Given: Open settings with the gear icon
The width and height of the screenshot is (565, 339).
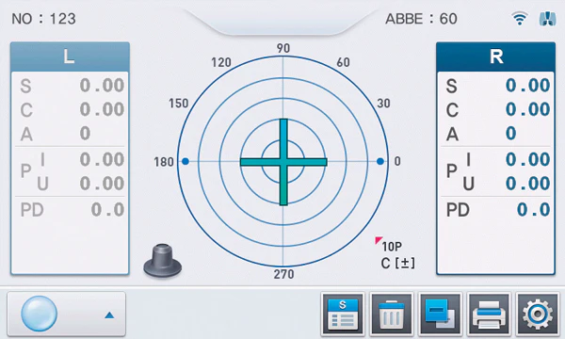Looking at the screenshot, I should pyautogui.click(x=538, y=314).
